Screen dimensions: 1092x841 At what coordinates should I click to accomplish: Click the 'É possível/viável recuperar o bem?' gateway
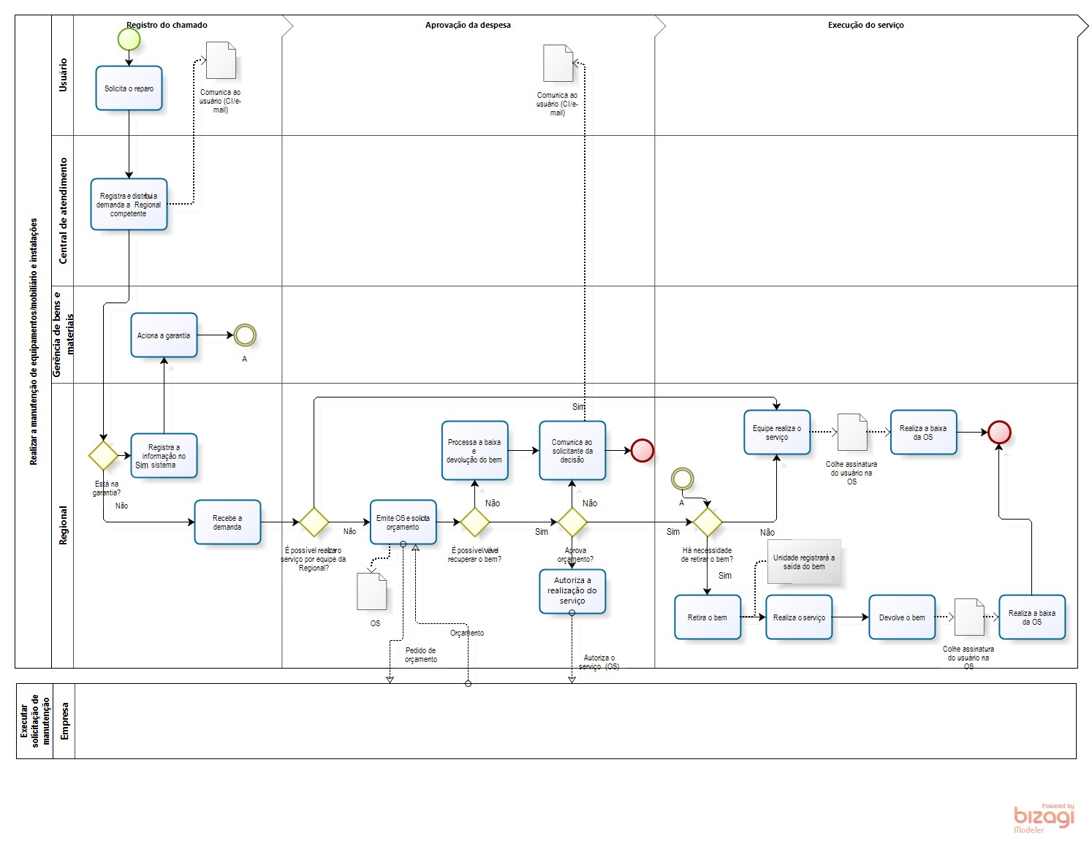474,522
